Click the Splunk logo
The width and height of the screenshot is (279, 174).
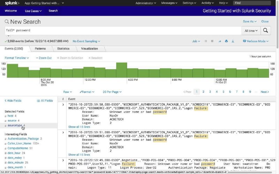click(x=12, y=3)
